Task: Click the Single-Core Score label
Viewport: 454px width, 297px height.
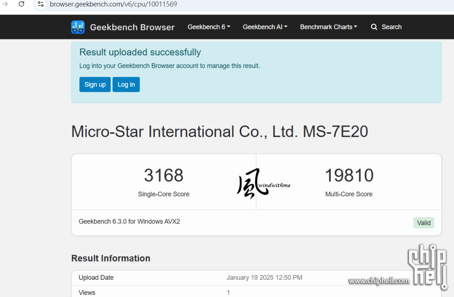Action: (x=164, y=194)
